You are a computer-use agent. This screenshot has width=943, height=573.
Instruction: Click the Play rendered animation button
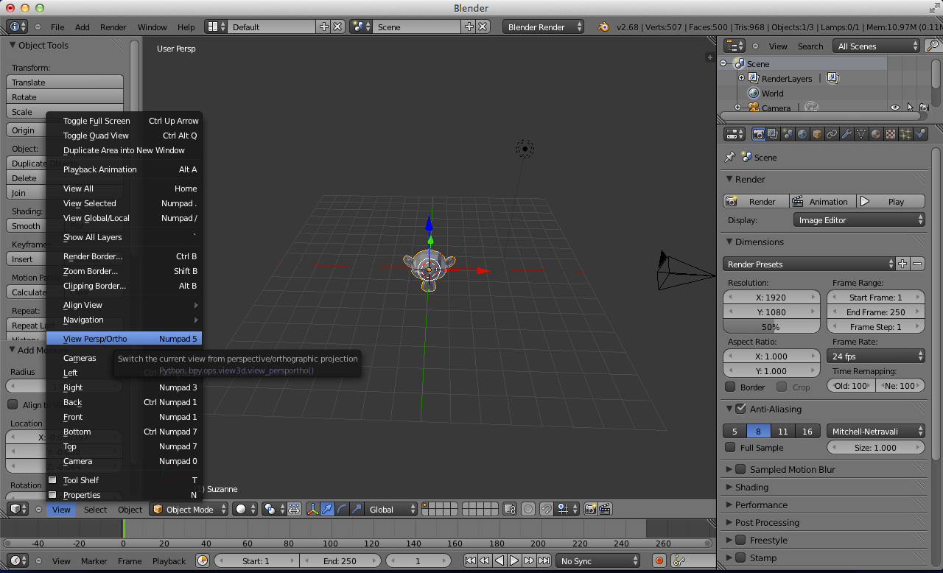[x=891, y=201]
